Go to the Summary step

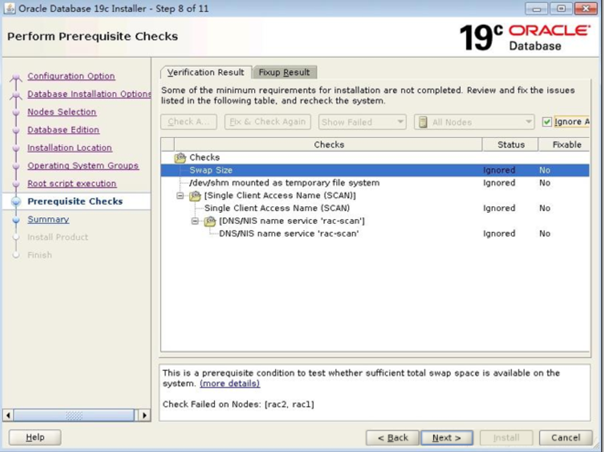tap(48, 220)
